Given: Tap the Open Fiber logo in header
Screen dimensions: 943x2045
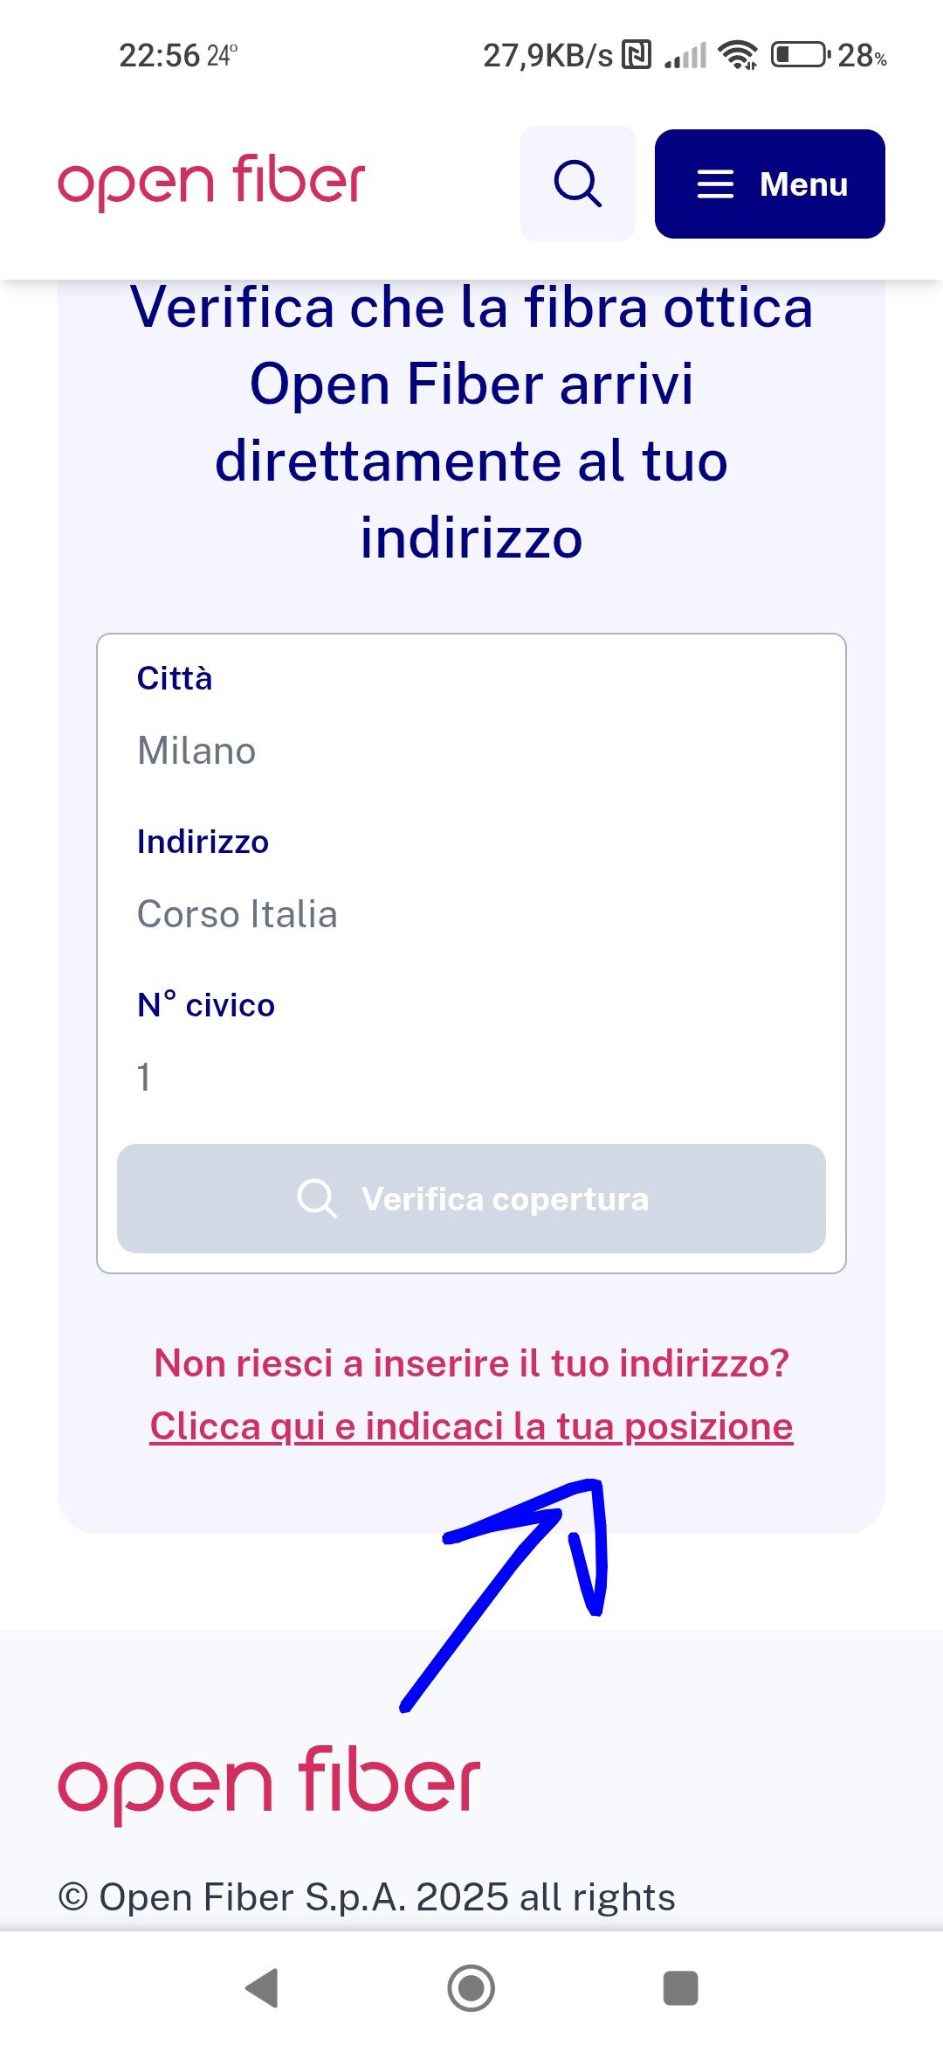Looking at the screenshot, I should pos(211,183).
